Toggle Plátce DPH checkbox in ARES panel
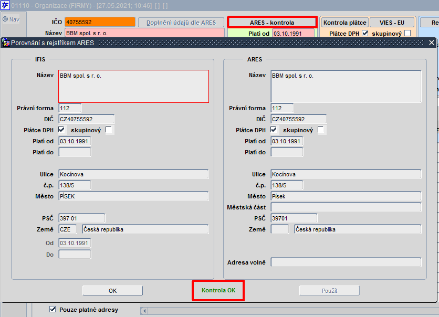This screenshot has width=439, height=317. coord(274,130)
